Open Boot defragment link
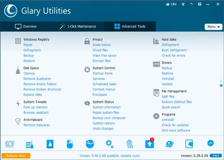The height and width of the screenshot is (160, 224). [174, 50]
